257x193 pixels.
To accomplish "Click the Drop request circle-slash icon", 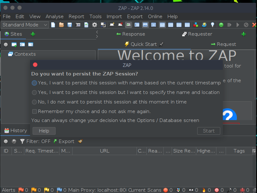I will [x=246, y=25].
